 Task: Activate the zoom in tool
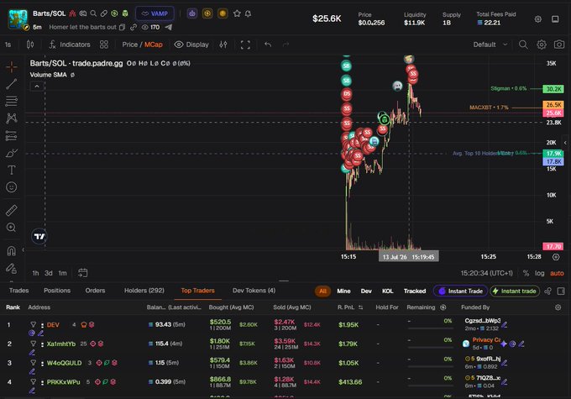tap(11, 228)
